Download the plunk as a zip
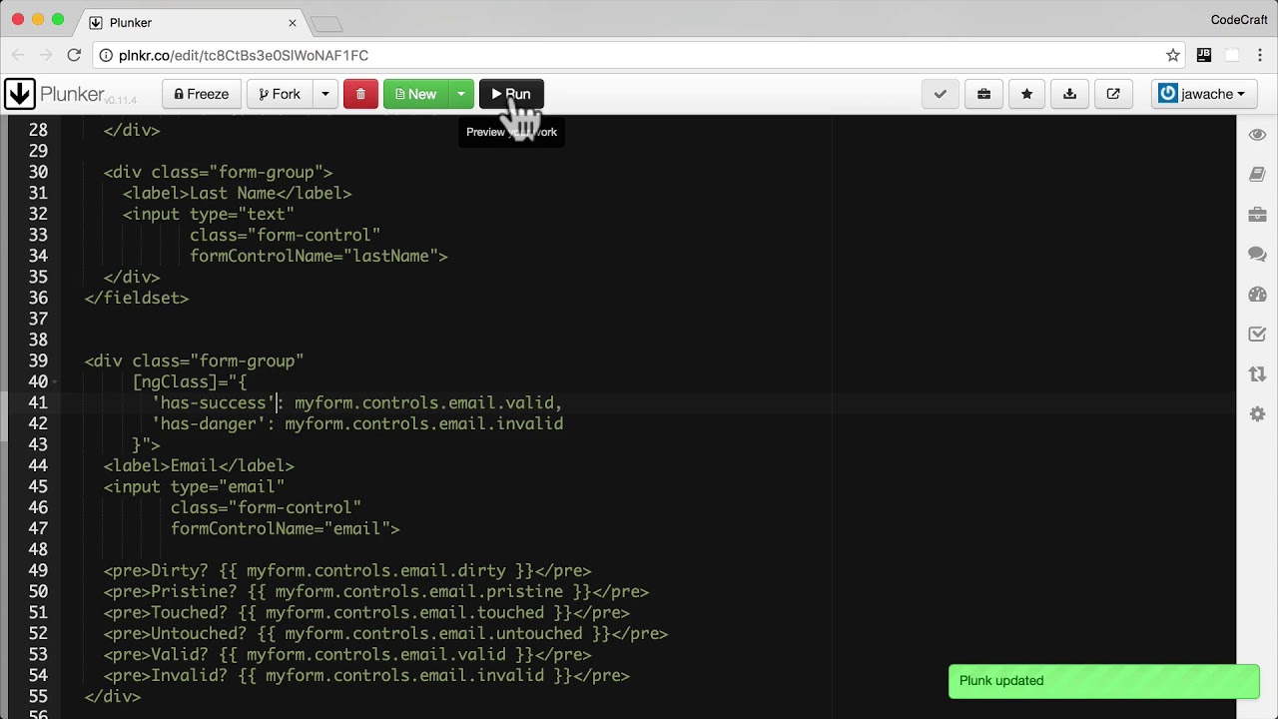 tap(1069, 94)
